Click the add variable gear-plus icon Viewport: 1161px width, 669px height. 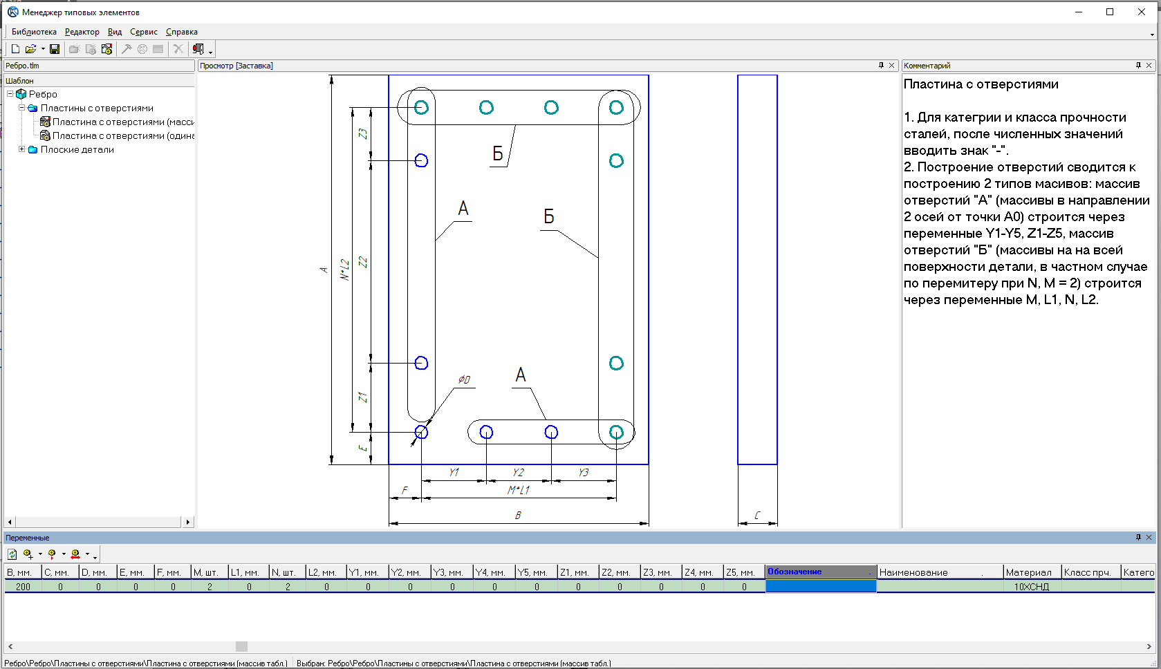tap(28, 554)
